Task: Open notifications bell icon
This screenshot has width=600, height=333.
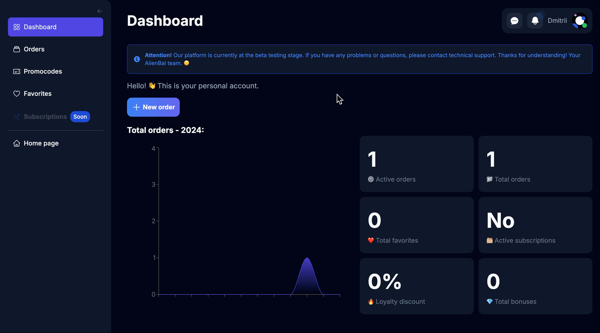Action: tap(535, 21)
